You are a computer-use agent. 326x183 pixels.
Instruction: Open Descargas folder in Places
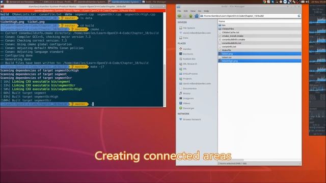coord(188,108)
